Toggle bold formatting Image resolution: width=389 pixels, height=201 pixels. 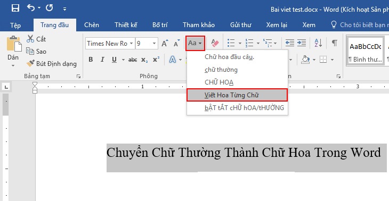pyautogui.click(x=91, y=60)
